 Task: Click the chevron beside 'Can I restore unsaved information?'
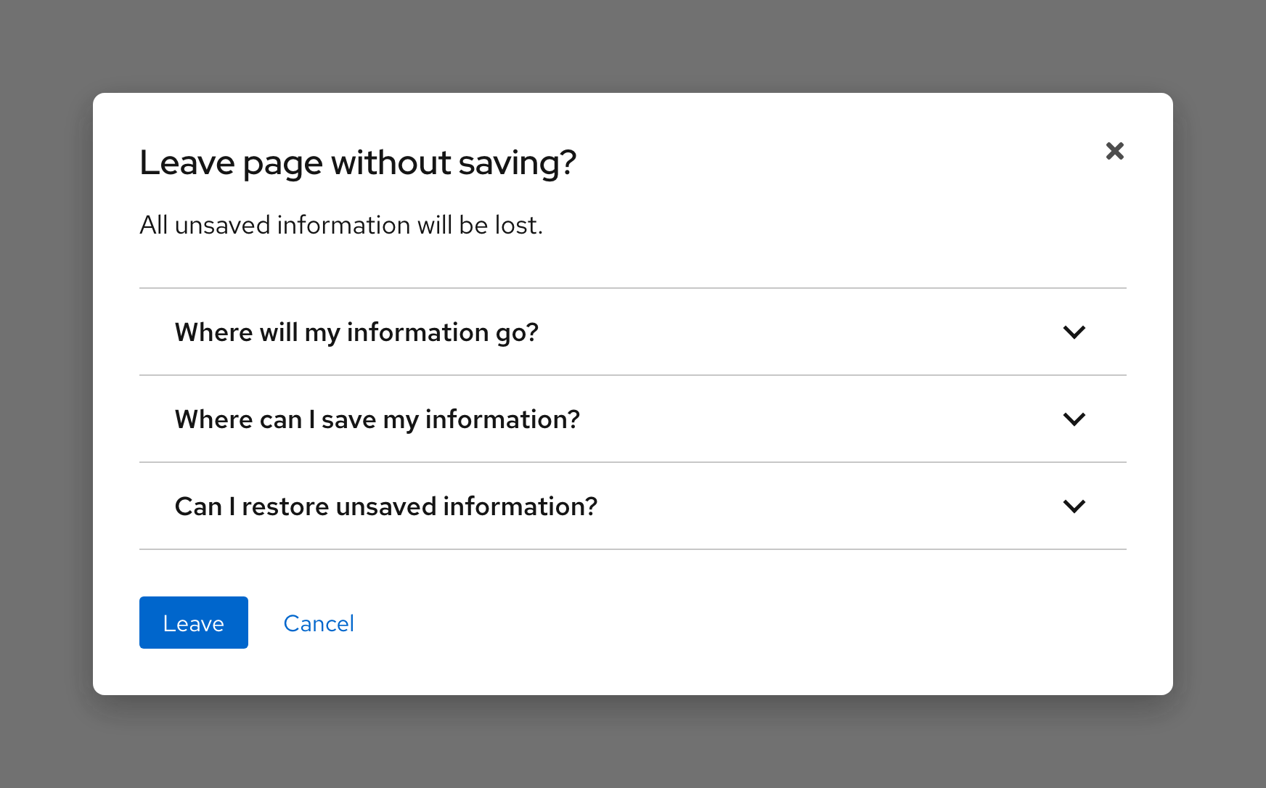tap(1074, 506)
